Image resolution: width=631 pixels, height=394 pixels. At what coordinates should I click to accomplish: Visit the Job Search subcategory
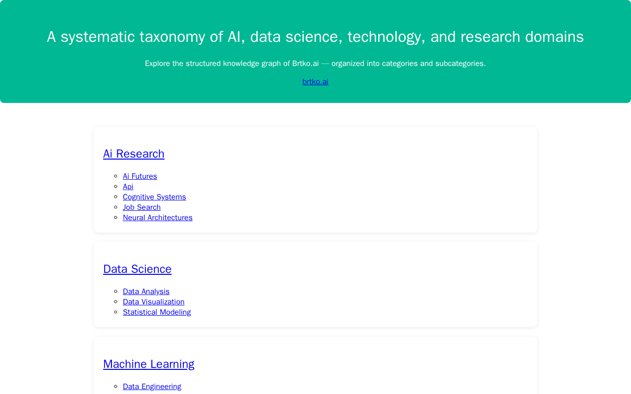(141, 207)
